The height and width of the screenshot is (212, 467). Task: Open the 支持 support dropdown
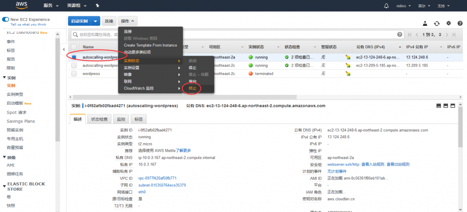tap(443, 5)
